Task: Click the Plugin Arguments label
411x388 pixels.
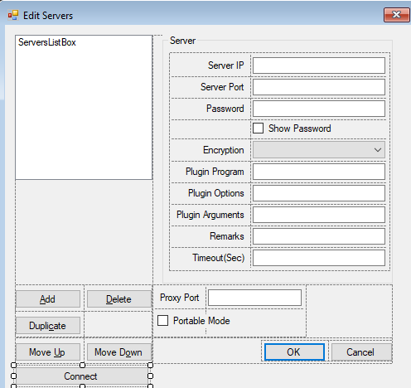Action: (210, 215)
